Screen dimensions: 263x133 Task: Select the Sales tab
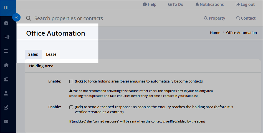[33, 54]
